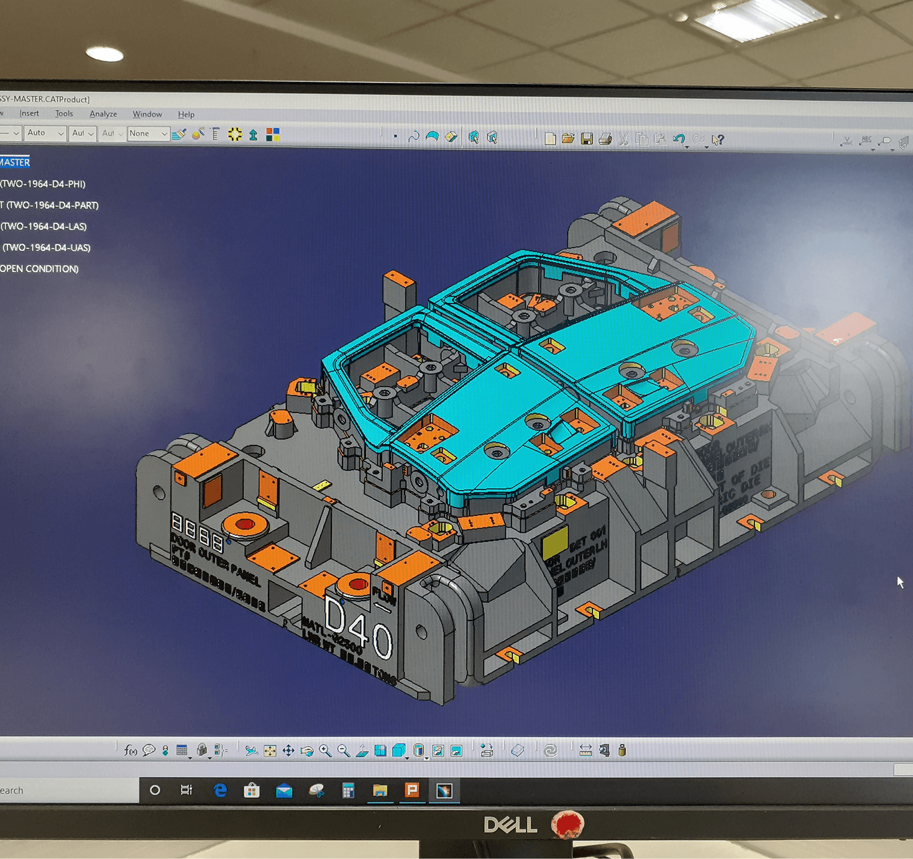Click the yellow sun-shaped toolbar icon
This screenshot has height=859, width=913.
(x=235, y=134)
